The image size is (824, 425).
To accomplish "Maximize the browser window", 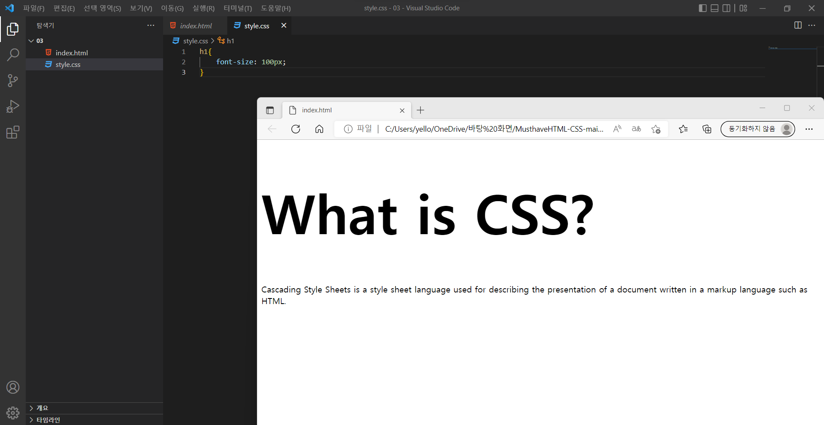I will point(787,108).
